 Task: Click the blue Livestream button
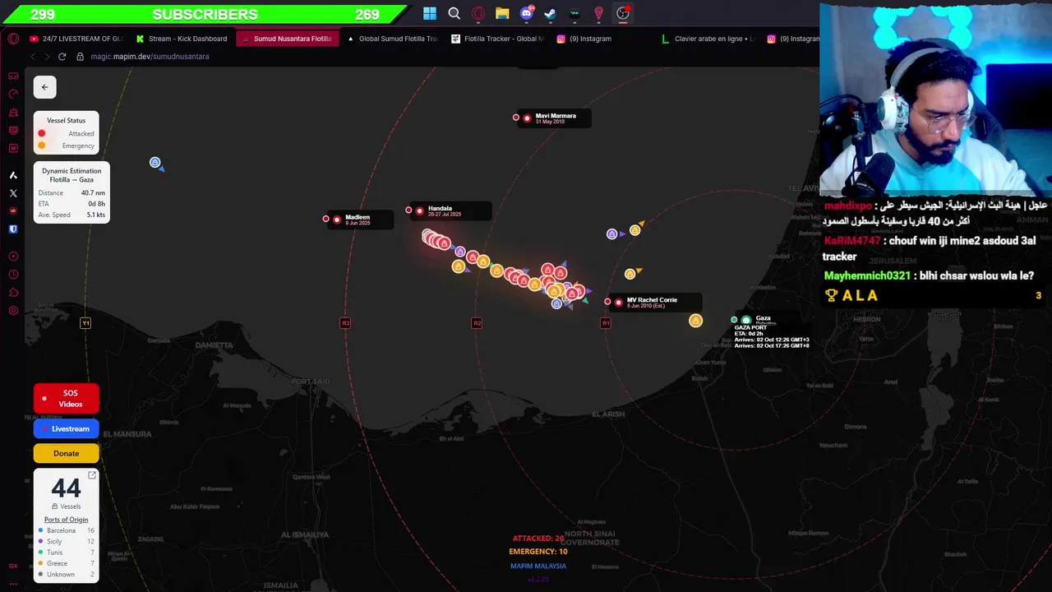point(67,428)
